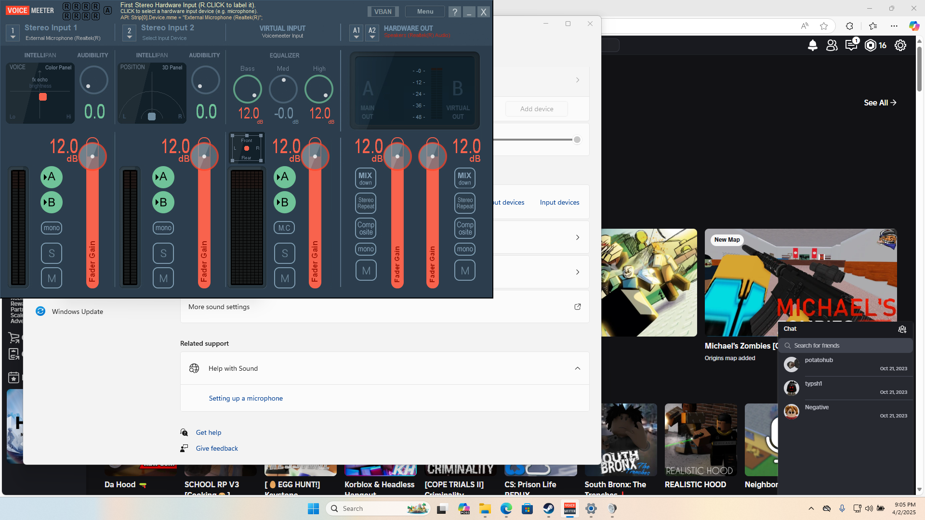Open Steam from the taskbar
The width and height of the screenshot is (925, 520).
pyautogui.click(x=548, y=508)
